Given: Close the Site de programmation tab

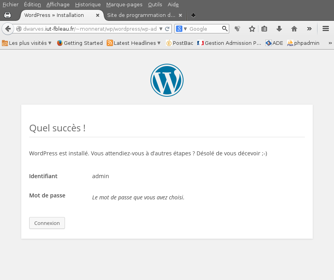Looking at the screenshot, I should click(180, 15).
